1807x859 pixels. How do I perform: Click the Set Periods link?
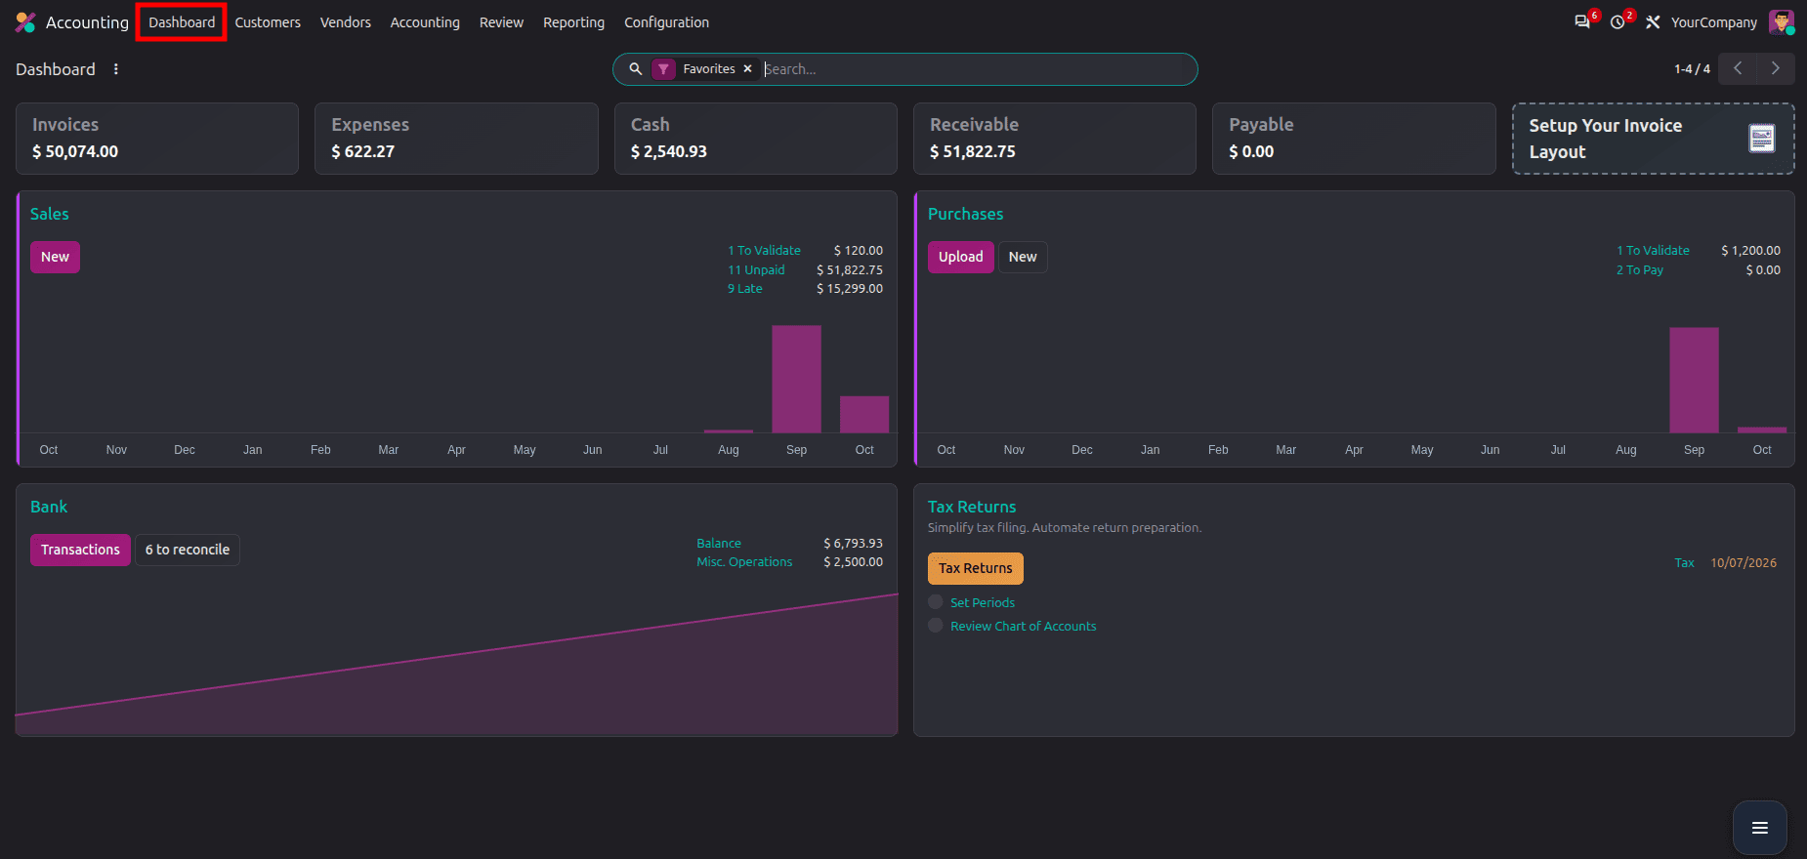point(983,603)
